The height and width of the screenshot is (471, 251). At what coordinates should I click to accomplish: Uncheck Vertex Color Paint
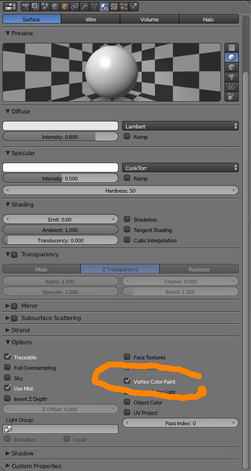pos(127,381)
